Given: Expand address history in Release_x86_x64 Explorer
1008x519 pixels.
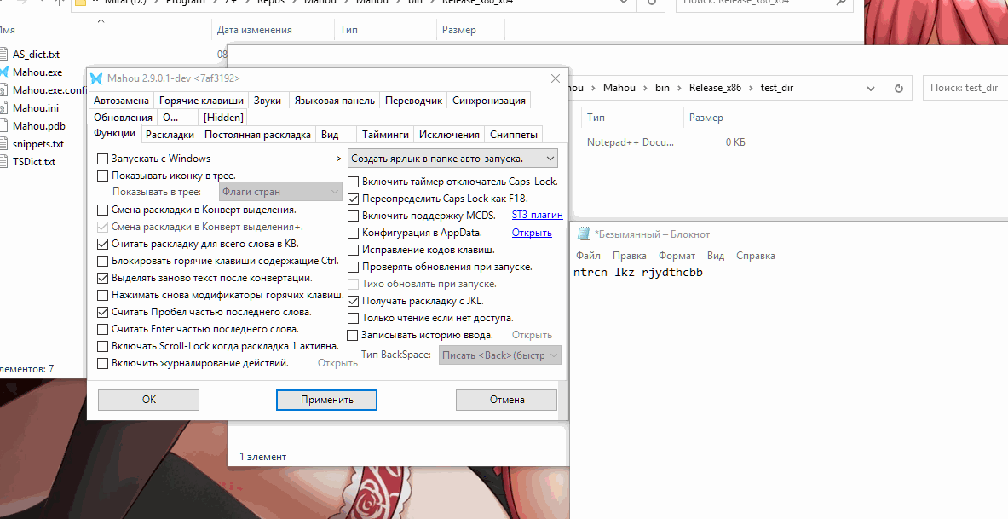Looking at the screenshot, I should point(625,3).
